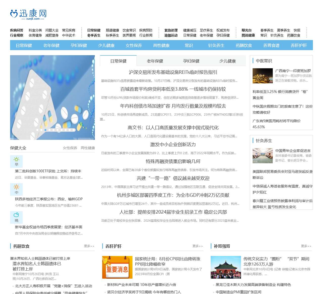The width and height of the screenshot is (323, 294).
Task: Open the 沪深交易所发布基础设施REITs article headline
Action: (173, 72)
